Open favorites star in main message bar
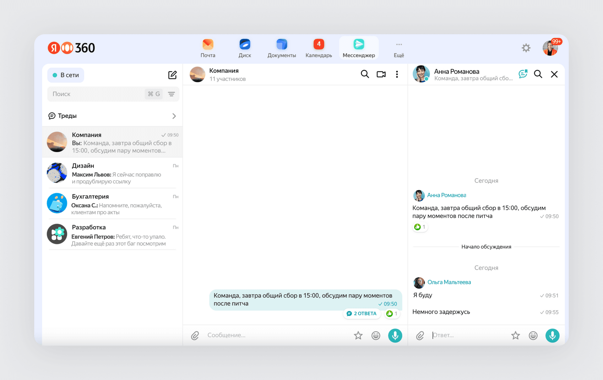 [358, 335]
